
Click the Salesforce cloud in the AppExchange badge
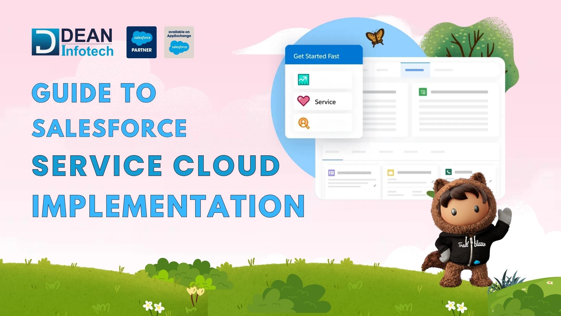click(179, 48)
